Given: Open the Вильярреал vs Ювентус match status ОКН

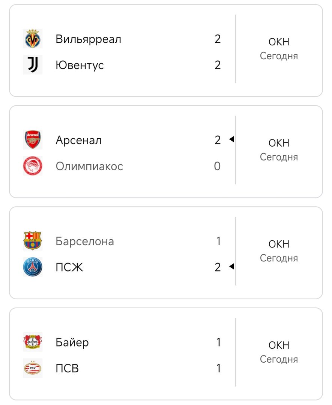Looking at the screenshot, I should click(279, 42).
